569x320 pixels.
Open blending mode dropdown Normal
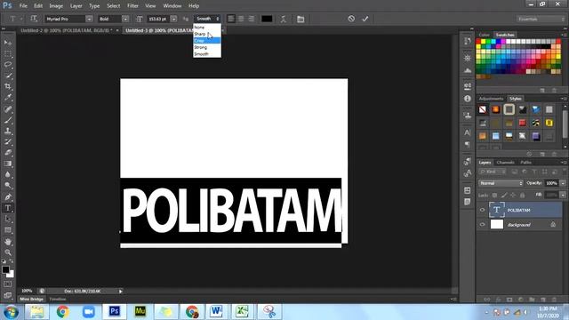pyautogui.click(x=501, y=183)
